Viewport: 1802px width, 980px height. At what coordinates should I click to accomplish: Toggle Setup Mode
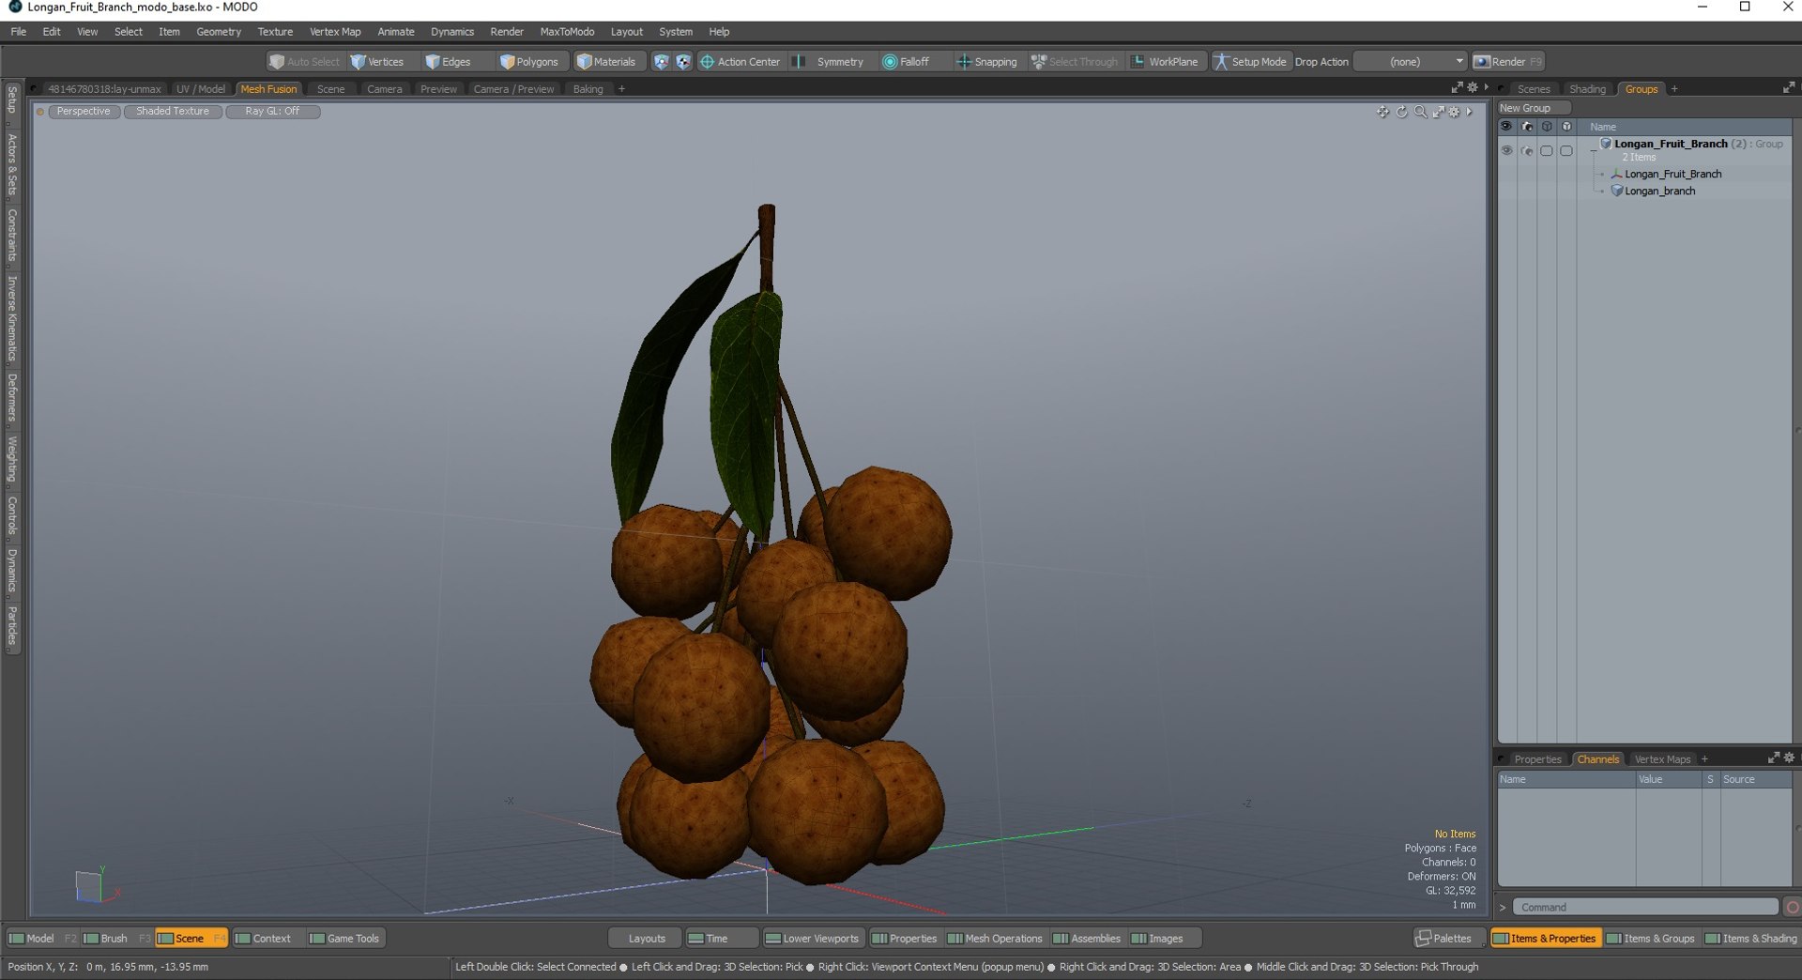[x=1250, y=62]
